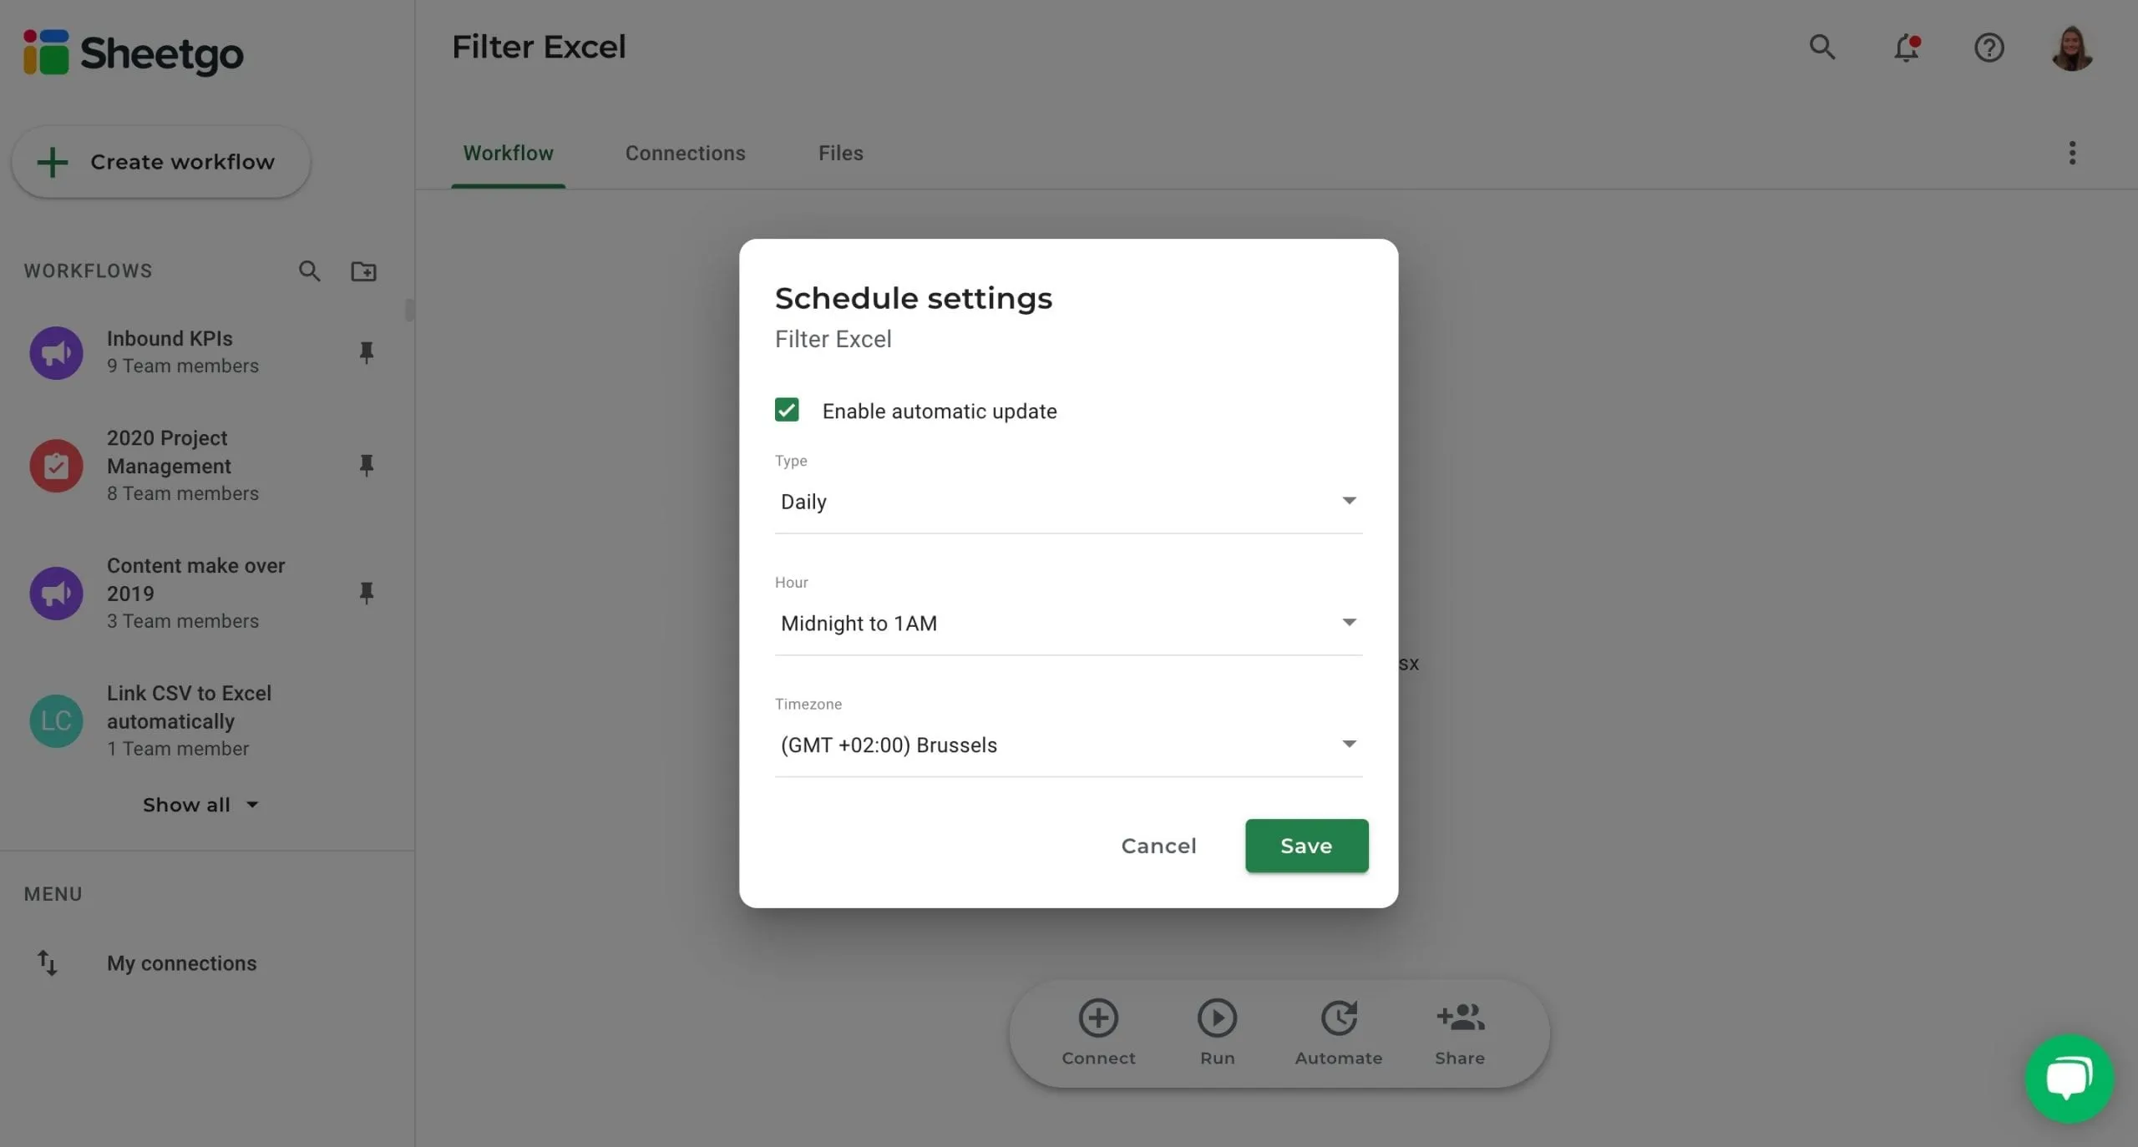
Task: Click the Share add-people icon
Action: [x=1460, y=1018]
